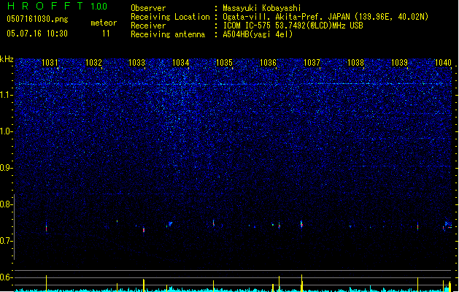Screen dimensions: 459x292
Task: Click the 1040 time marker
Action: (x=443, y=62)
